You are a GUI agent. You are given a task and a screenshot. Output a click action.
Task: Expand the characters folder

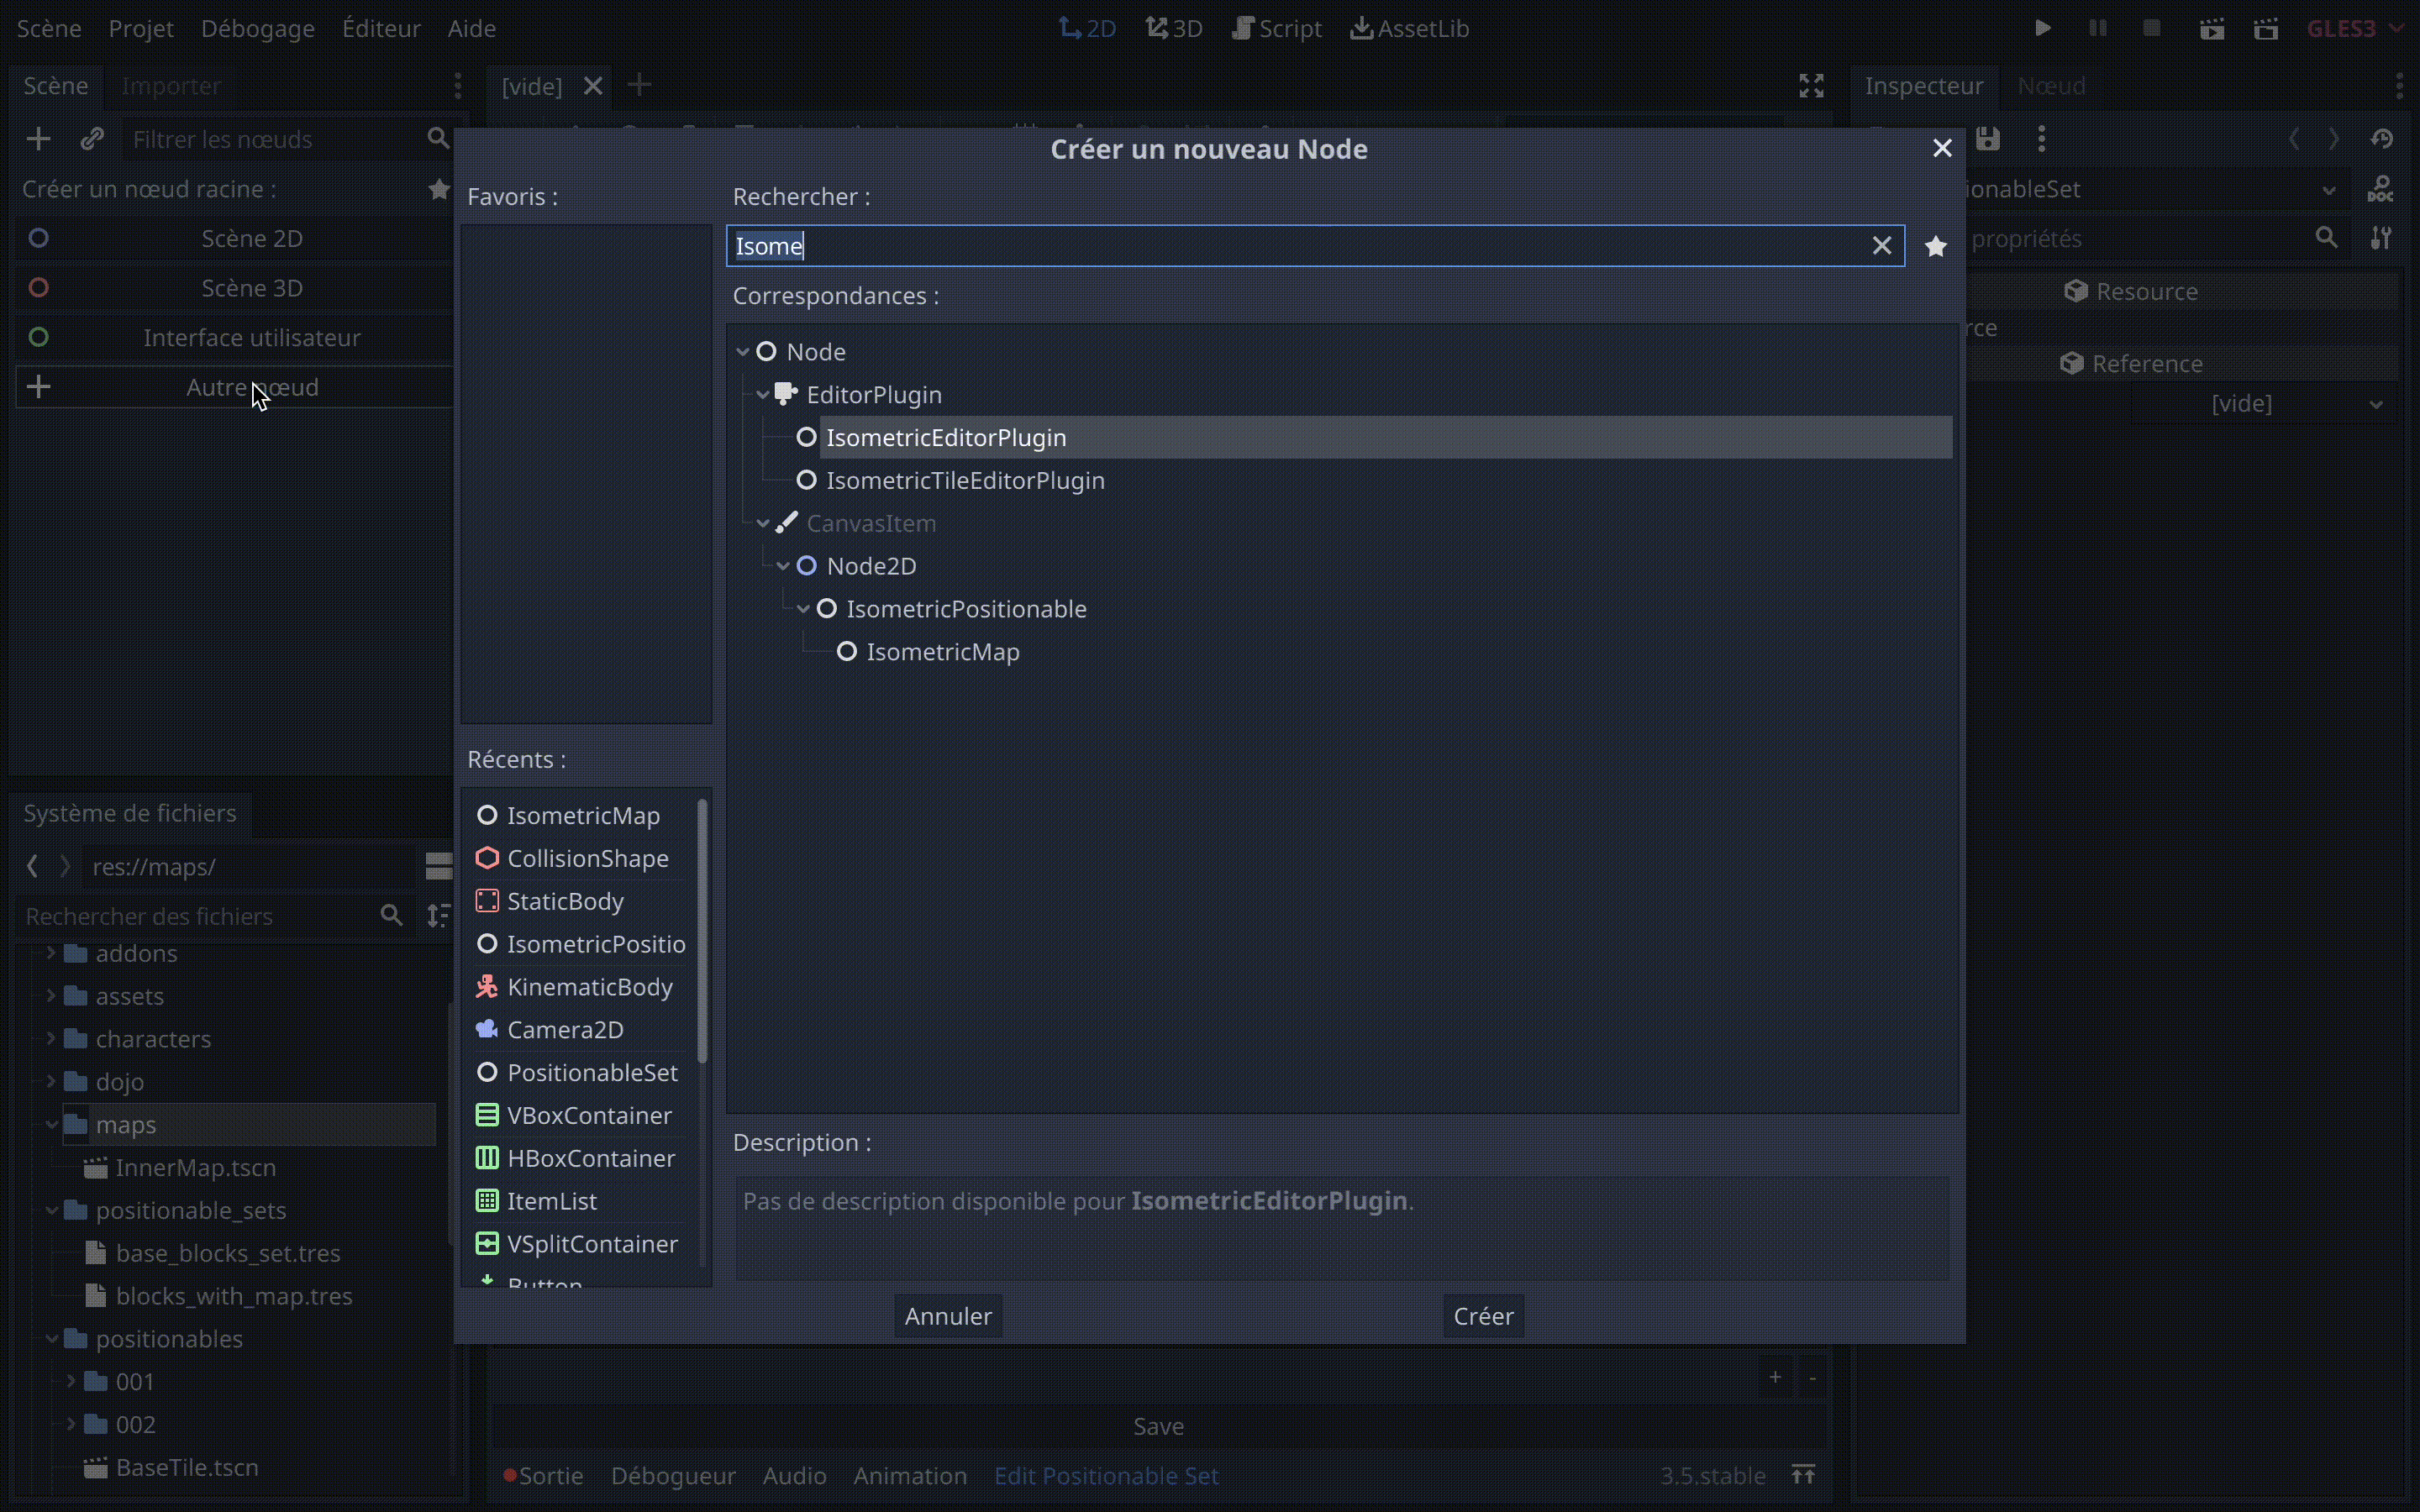coord(50,1039)
